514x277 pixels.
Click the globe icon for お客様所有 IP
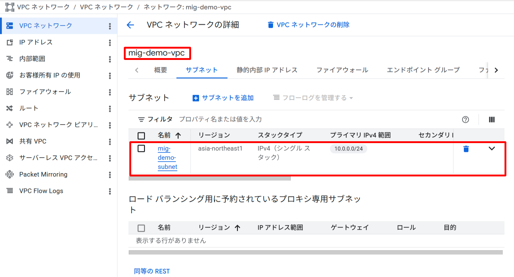pyautogui.click(x=10, y=75)
